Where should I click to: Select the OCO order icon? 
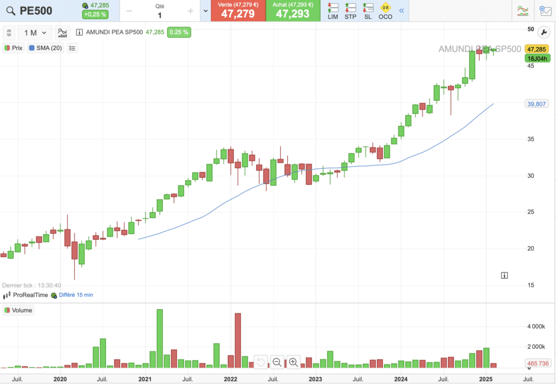click(386, 11)
